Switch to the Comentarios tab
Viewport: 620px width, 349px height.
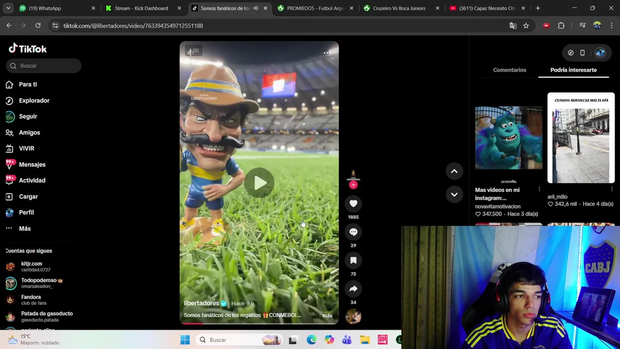tap(510, 70)
